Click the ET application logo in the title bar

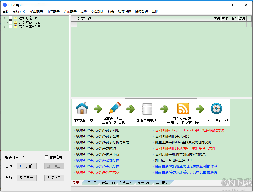(5, 5)
